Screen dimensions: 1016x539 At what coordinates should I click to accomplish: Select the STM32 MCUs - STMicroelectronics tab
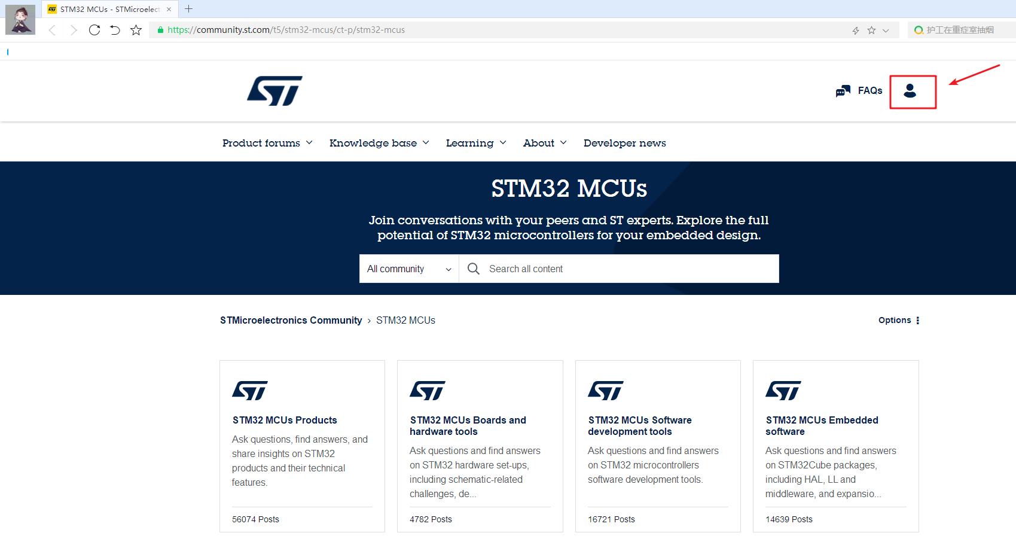click(109, 9)
